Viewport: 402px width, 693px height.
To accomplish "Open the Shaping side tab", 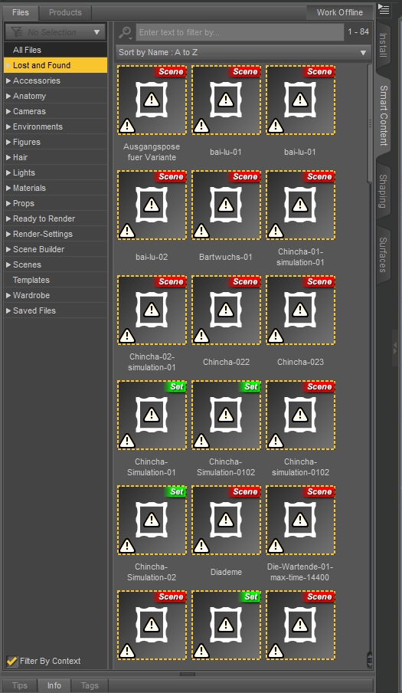I will (383, 191).
